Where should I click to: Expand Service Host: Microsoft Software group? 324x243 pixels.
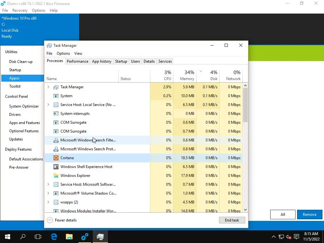tap(48, 184)
